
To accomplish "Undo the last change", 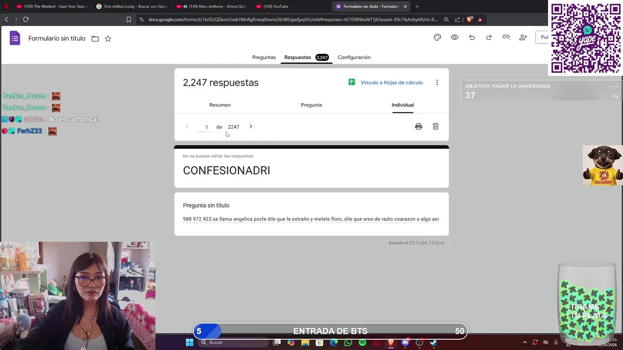I will pos(472,37).
